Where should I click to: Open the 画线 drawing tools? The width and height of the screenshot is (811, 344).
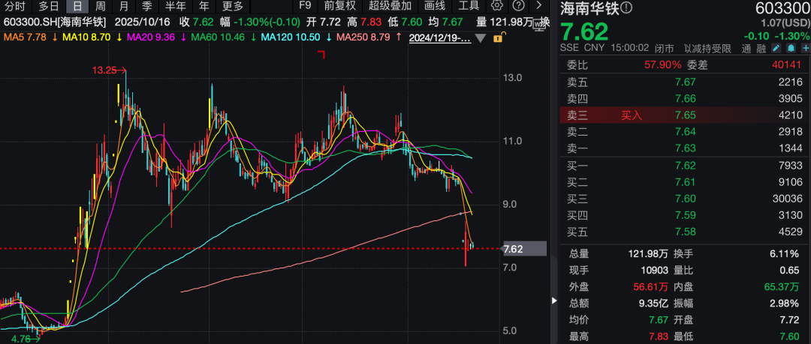pos(435,6)
